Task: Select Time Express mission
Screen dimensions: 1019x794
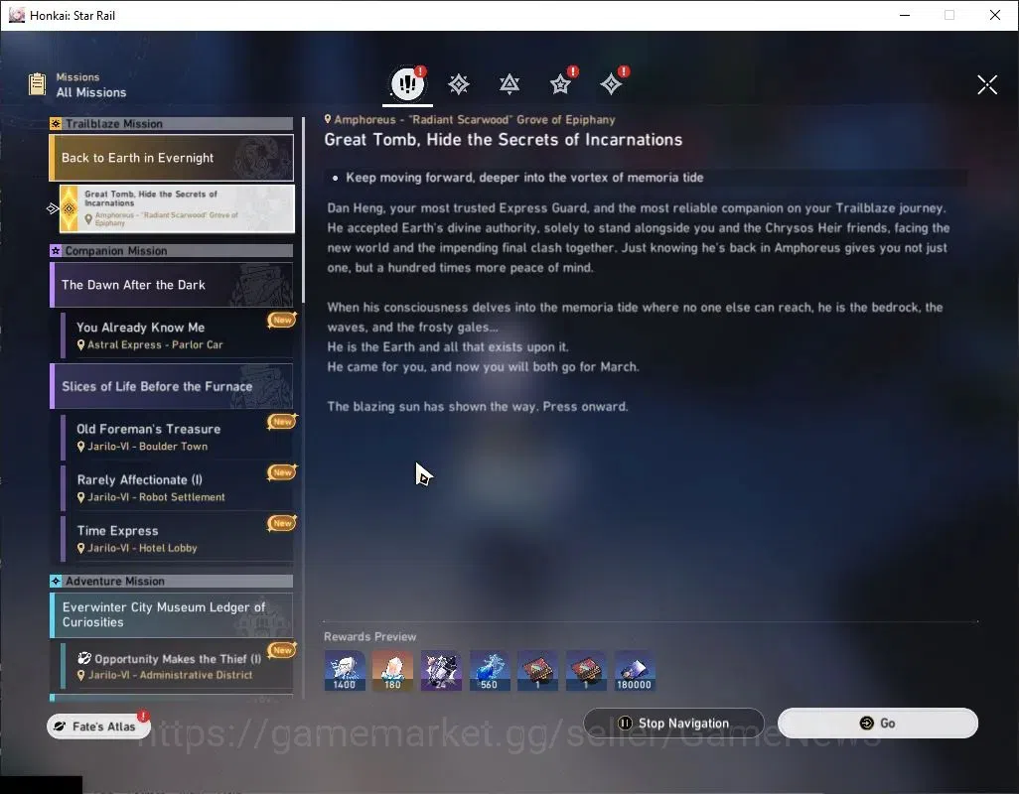Action: (177, 538)
